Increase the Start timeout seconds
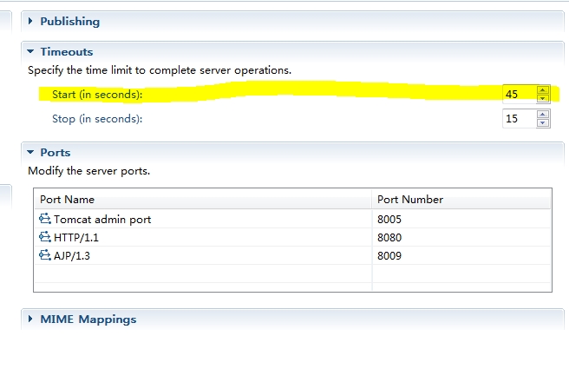 543,90
